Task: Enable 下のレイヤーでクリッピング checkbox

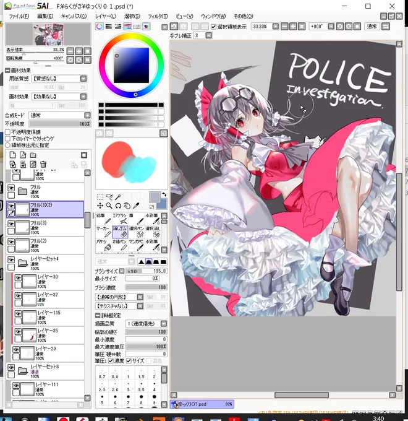Action: pos(8,139)
